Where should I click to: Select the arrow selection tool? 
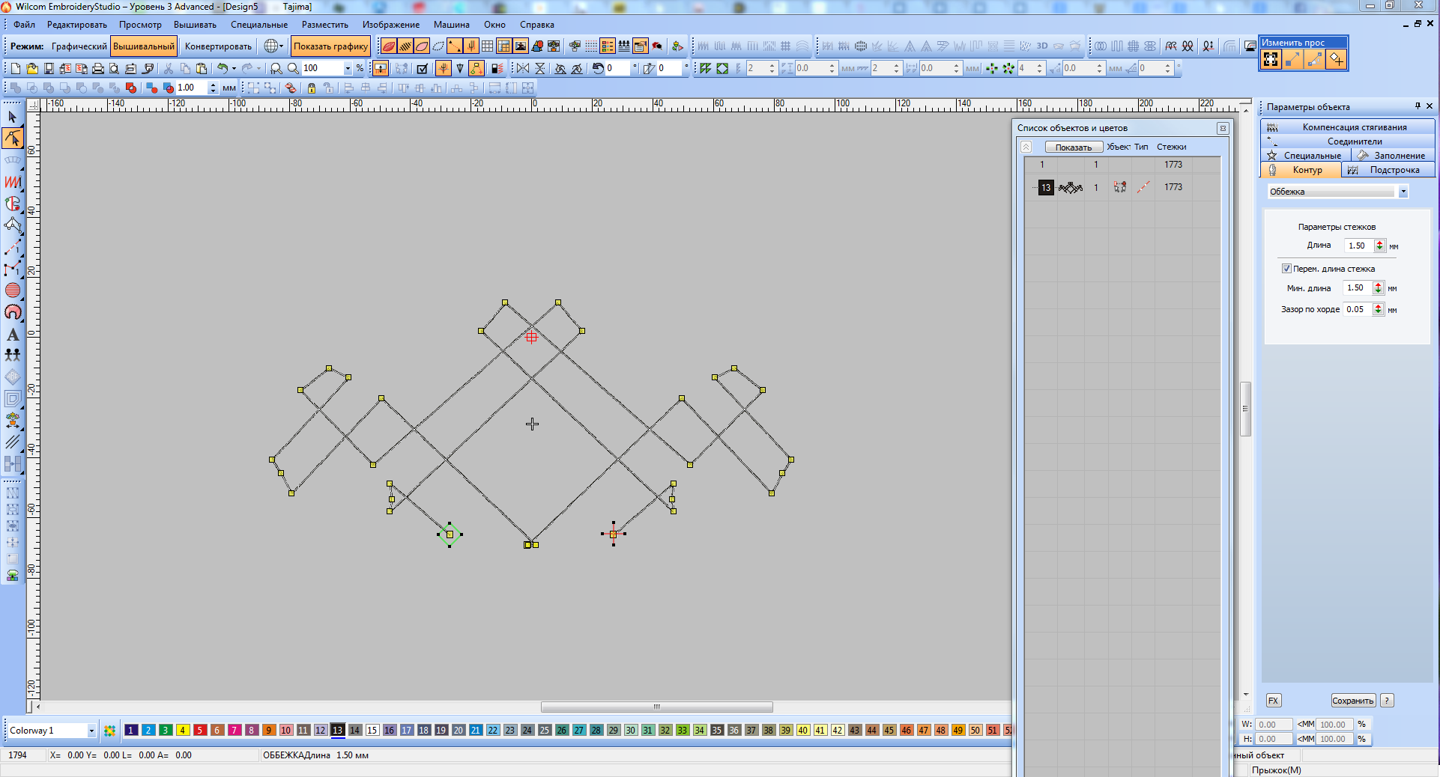13,117
